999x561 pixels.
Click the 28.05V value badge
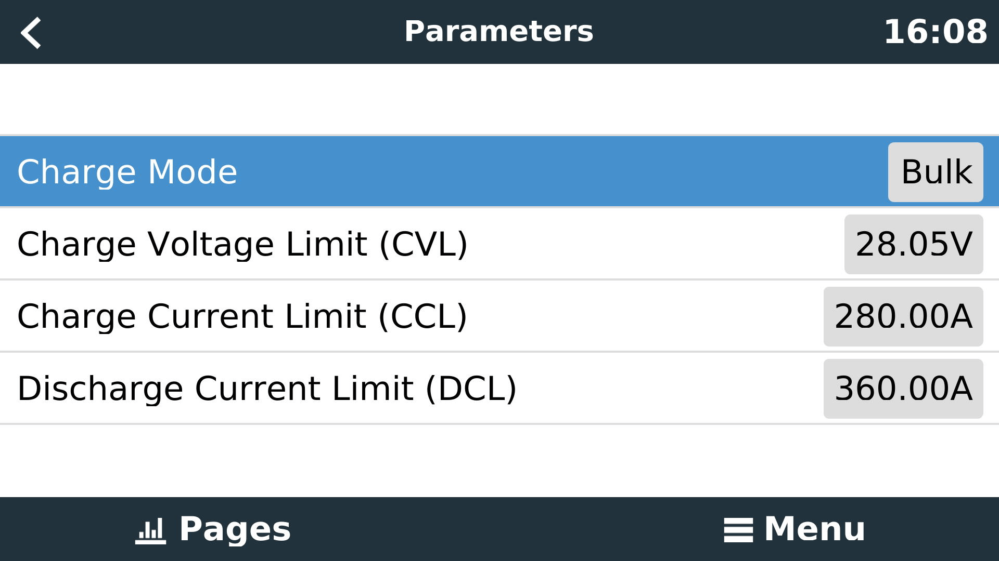[x=914, y=244]
